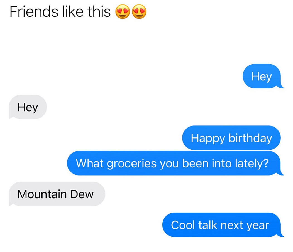Click the word 'lately?' in the question bubble
The height and width of the screenshot is (252, 293).
[252, 164]
